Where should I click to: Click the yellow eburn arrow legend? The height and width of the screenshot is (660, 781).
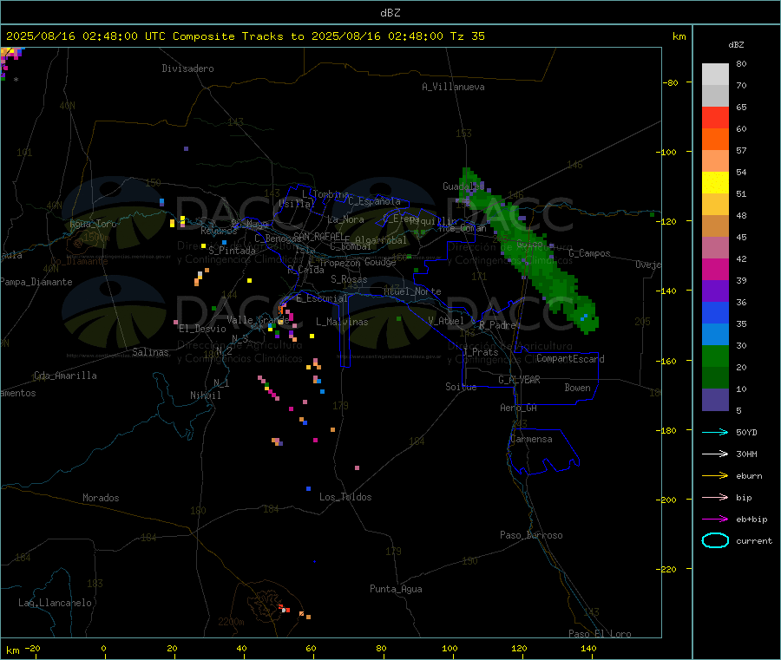click(x=715, y=475)
